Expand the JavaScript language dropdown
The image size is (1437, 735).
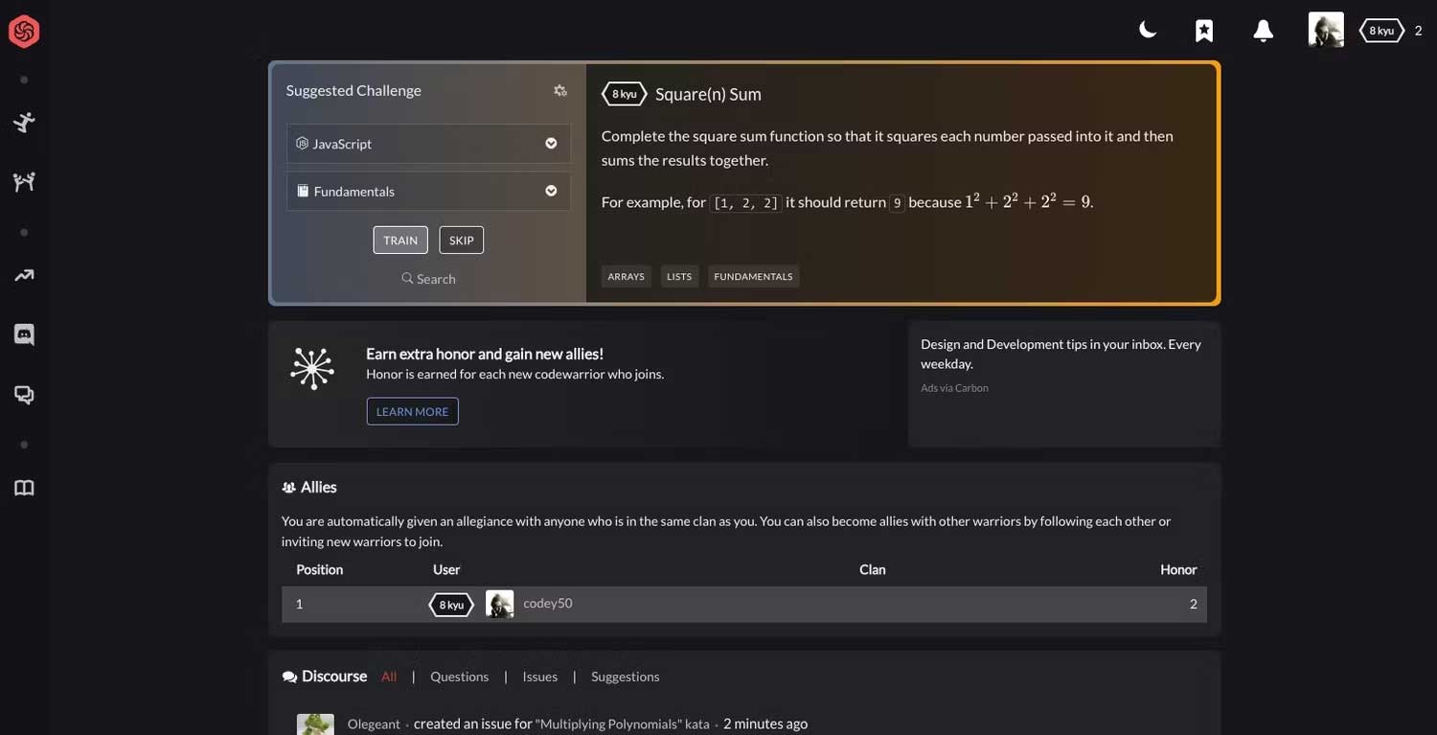click(x=428, y=144)
